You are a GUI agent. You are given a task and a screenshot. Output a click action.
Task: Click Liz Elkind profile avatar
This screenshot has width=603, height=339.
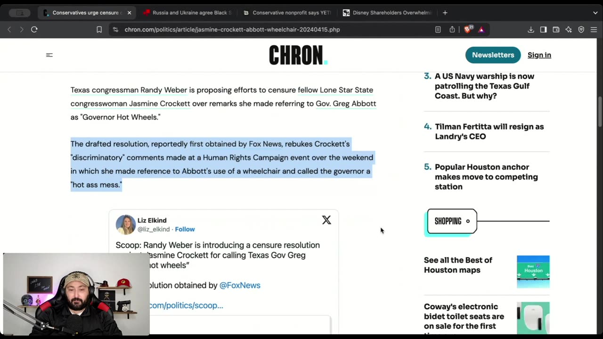point(126,225)
